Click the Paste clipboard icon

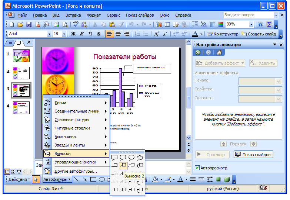pyautogui.click(x=112, y=24)
